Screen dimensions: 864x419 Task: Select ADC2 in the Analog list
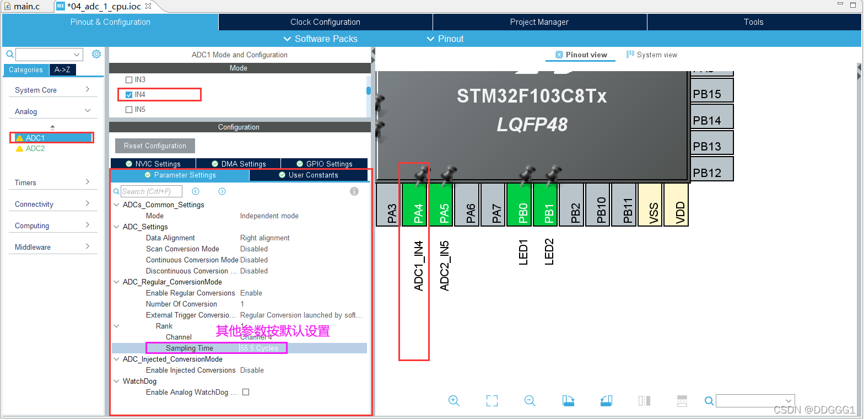(x=35, y=148)
